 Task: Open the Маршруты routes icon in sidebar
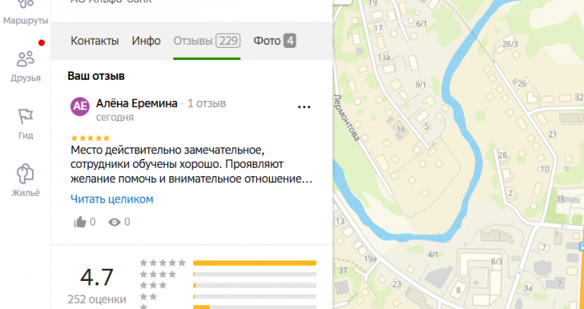tap(25, 5)
